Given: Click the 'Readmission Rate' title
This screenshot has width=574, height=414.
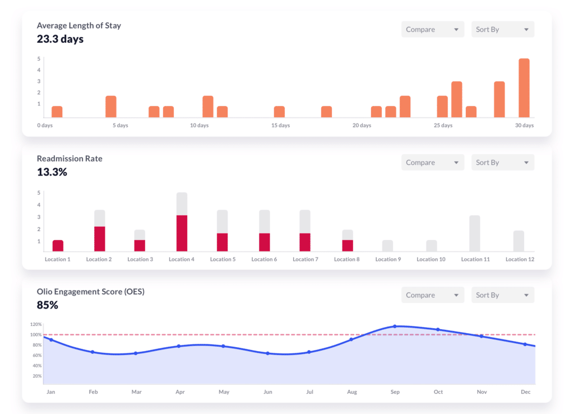Looking at the screenshot, I should pyautogui.click(x=70, y=158).
